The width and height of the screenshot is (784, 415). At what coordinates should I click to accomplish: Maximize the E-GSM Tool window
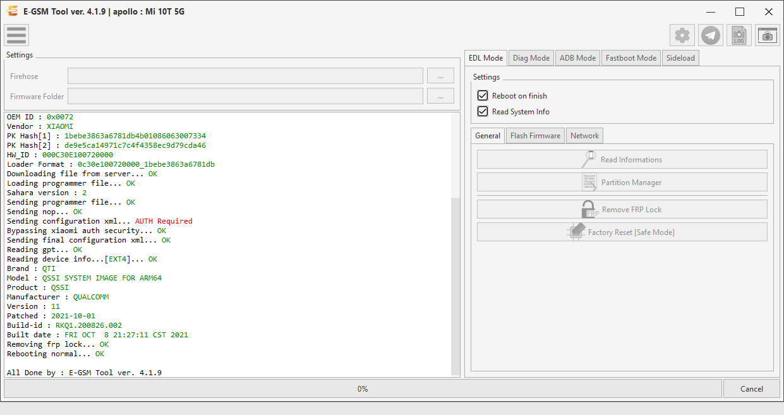point(740,11)
